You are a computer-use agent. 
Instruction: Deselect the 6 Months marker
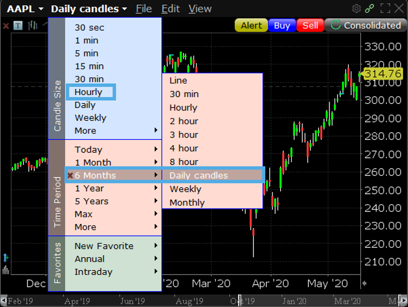click(x=70, y=175)
